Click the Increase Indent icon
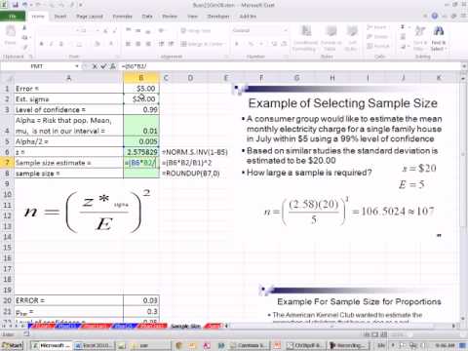 point(172,44)
